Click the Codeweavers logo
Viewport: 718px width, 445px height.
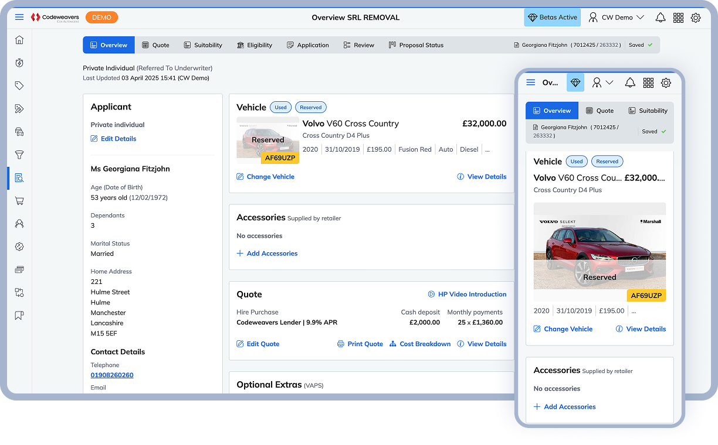55,18
